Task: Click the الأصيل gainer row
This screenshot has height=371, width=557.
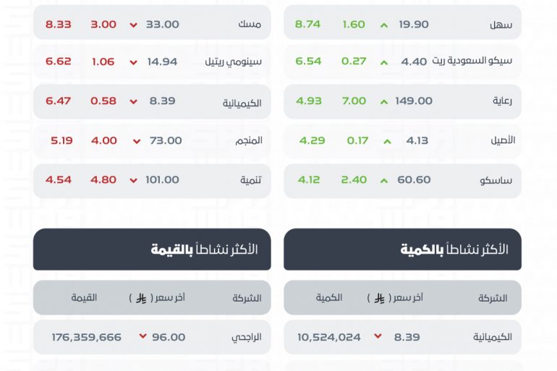Action: (x=402, y=141)
